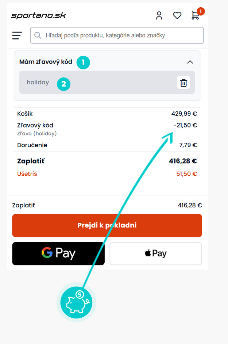The image size is (228, 344).
Task: Collapse the discount code section
Action: point(190,62)
